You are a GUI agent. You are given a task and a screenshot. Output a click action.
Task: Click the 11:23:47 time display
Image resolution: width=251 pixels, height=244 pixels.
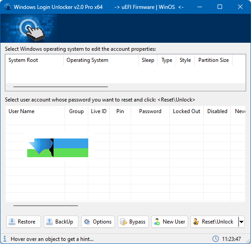click(x=231, y=239)
